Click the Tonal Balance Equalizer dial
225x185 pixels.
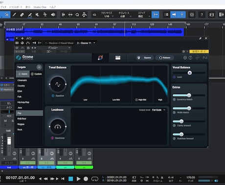58,84
